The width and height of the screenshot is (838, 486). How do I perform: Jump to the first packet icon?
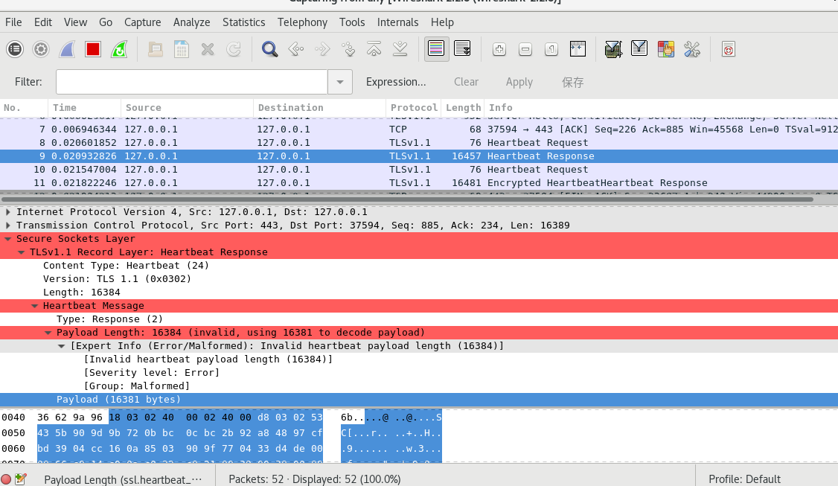tap(374, 49)
